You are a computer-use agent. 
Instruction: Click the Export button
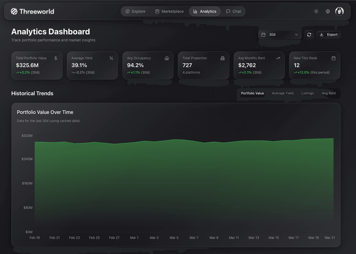pyautogui.click(x=328, y=35)
